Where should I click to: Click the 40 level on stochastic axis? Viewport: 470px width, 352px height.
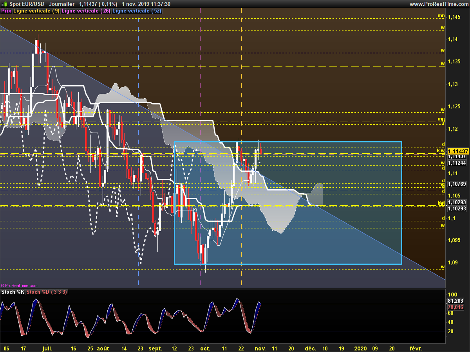[x=451, y=322]
